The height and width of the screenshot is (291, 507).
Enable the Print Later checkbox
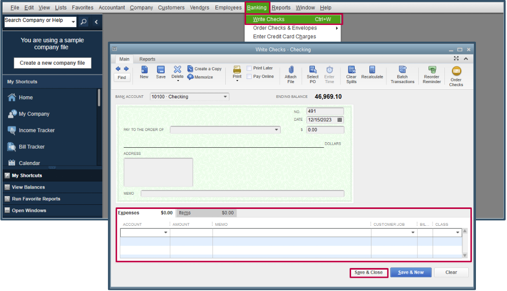coord(249,68)
